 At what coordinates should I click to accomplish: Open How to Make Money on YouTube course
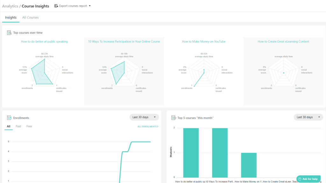[x=204, y=41]
